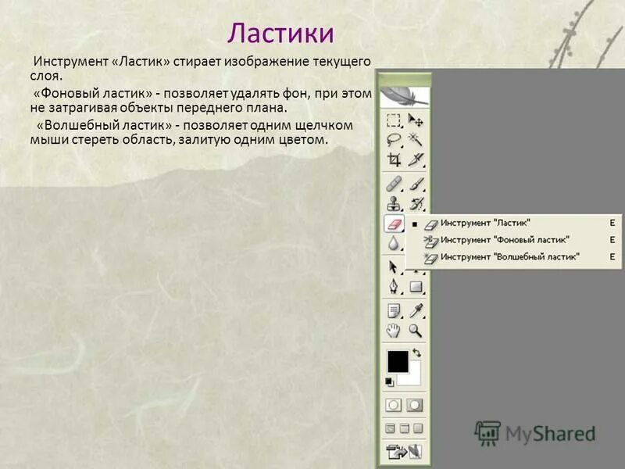Select the Zoom magnifier tool

(416, 331)
